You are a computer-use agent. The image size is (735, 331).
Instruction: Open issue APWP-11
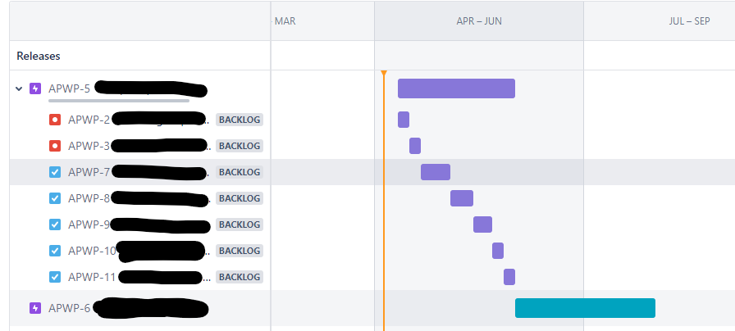pyautogui.click(x=92, y=277)
